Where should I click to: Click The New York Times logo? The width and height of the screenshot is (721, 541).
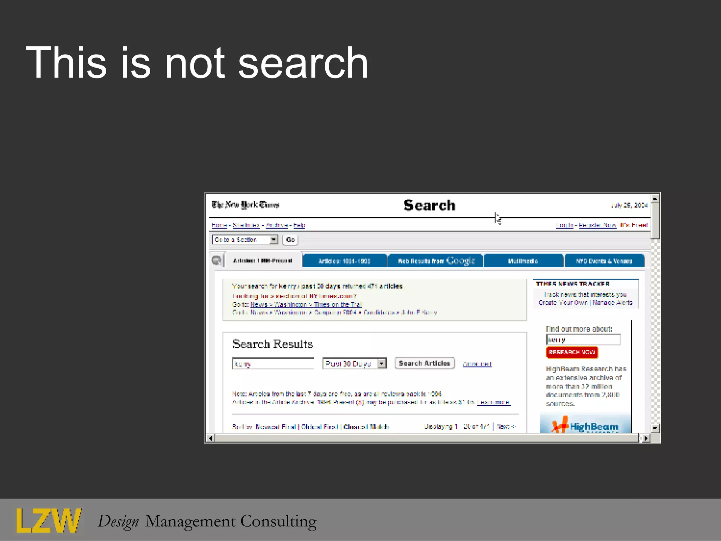245,205
